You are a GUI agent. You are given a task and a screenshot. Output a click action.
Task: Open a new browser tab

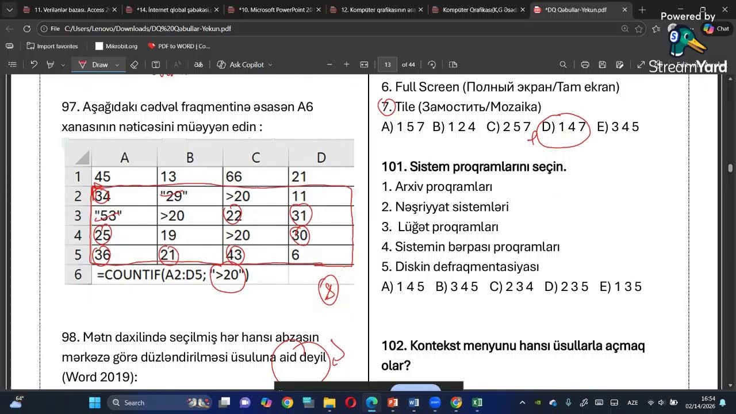point(642,10)
